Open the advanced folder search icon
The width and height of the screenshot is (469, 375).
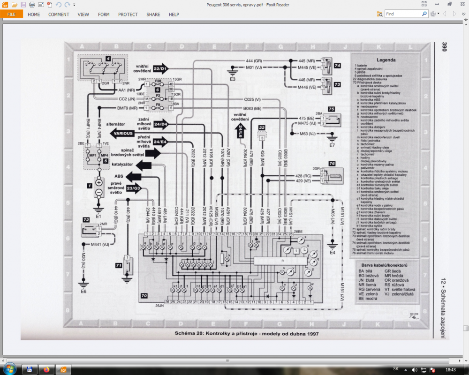tap(379, 14)
